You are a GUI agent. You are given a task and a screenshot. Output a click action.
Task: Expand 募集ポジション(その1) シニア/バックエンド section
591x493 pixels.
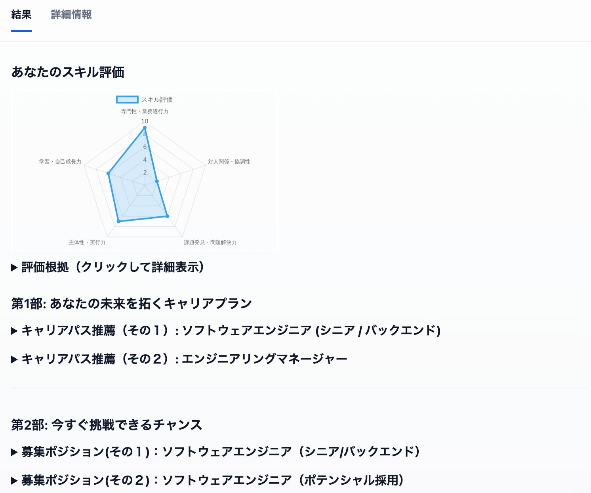coord(221,451)
